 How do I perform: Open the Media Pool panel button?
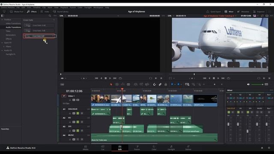click(16, 12)
